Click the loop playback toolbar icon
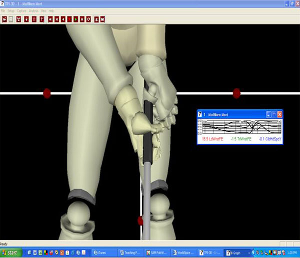This screenshot has height=258, width=300. [88, 19]
